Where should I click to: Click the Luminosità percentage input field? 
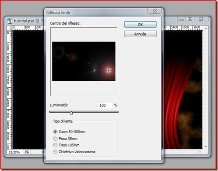[x=105, y=105]
